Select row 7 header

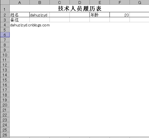(x=5, y=40)
